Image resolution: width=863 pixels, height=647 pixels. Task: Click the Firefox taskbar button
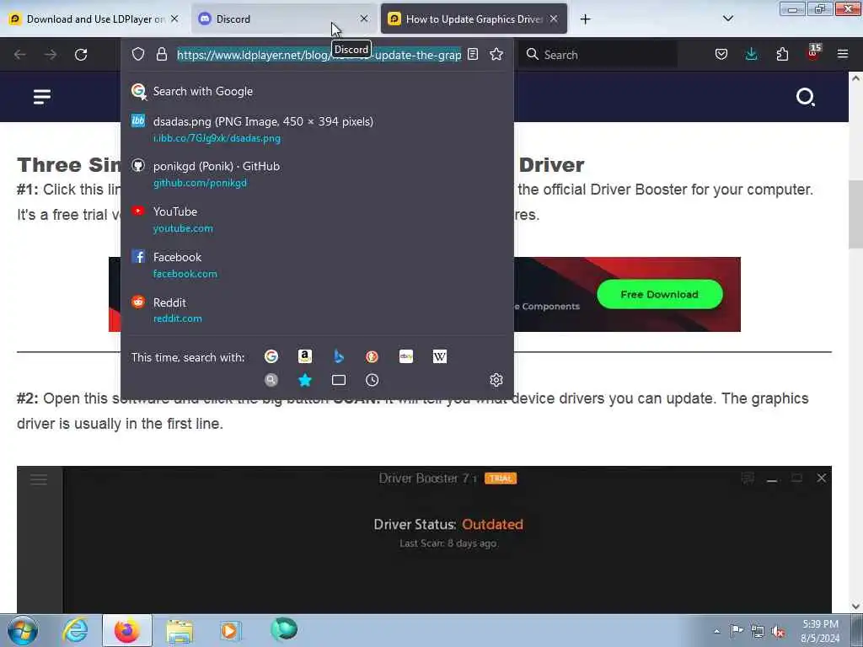(126, 630)
